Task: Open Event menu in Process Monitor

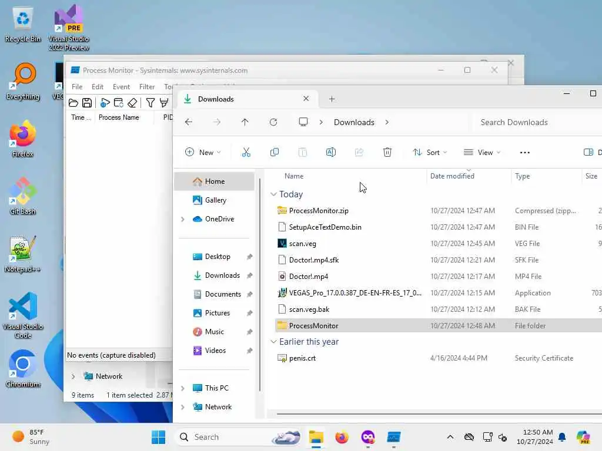Action: point(121,87)
